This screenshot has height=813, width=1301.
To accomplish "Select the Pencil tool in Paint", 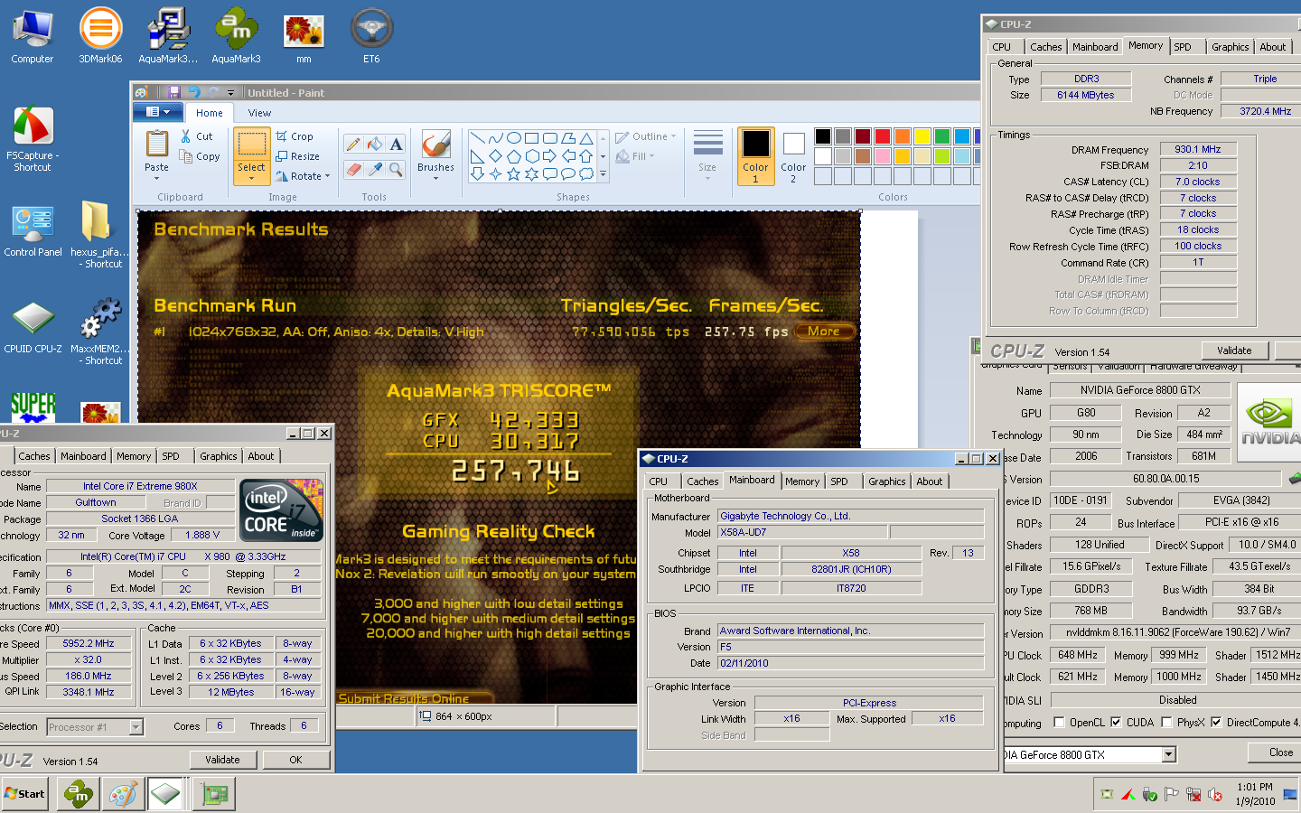I will tap(353, 145).
